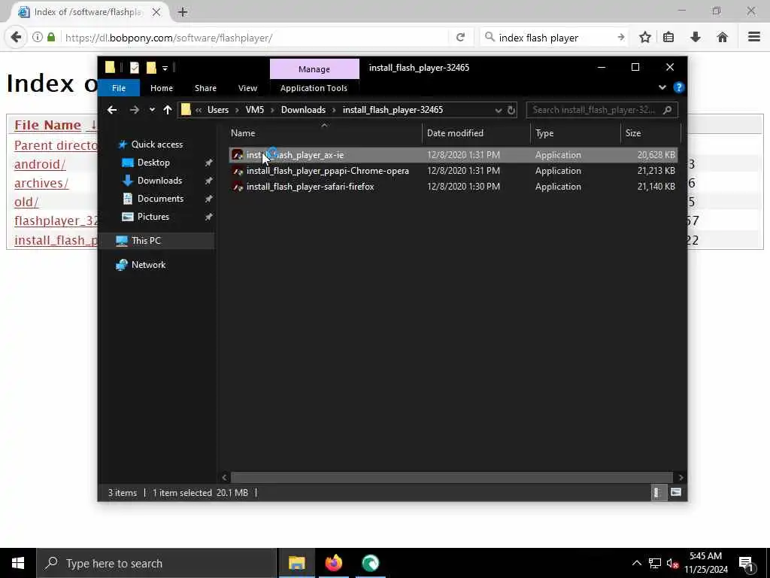This screenshot has height=578, width=770.
Task: Open a new Firefox tab
Action: tap(182, 12)
